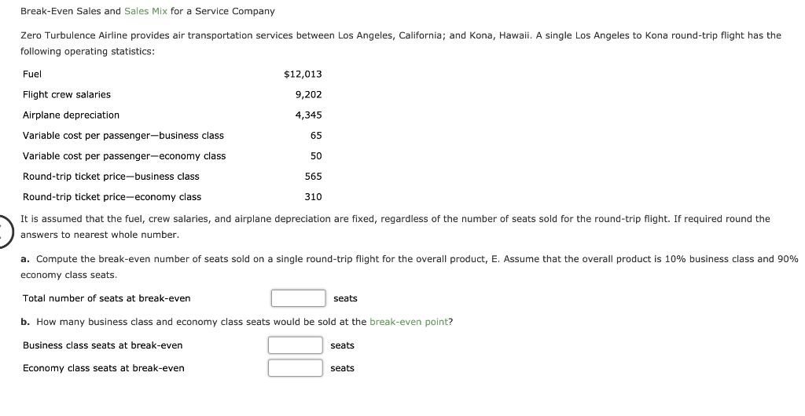Click the economy class ticket price 310
The image size is (805, 416).
(x=313, y=197)
